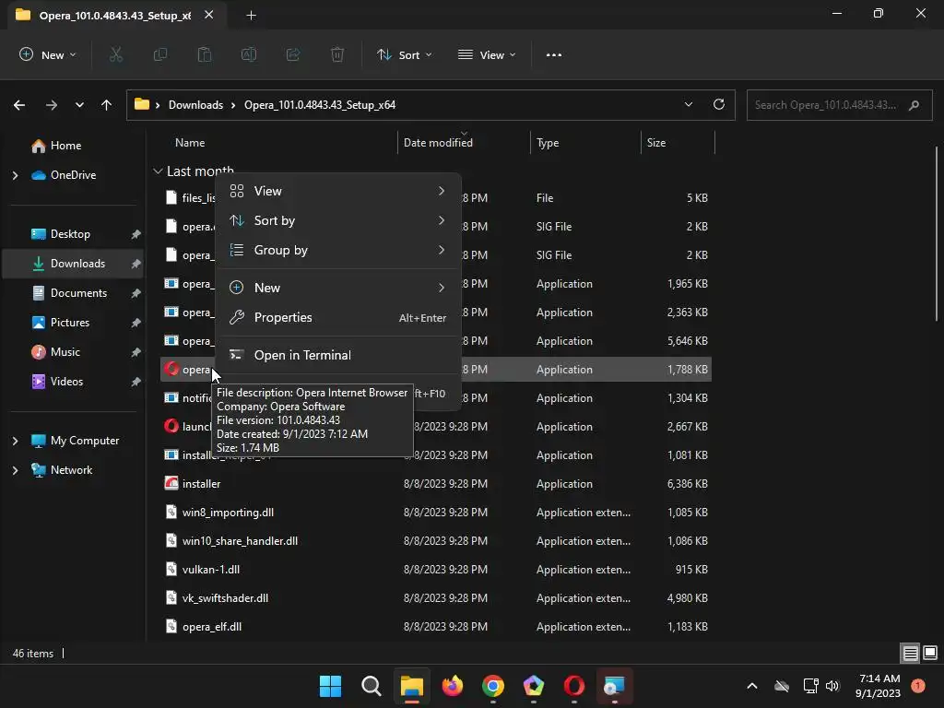Expand Network in navigation pane
Screen dimensions: 944x708
pyautogui.click(x=15, y=470)
